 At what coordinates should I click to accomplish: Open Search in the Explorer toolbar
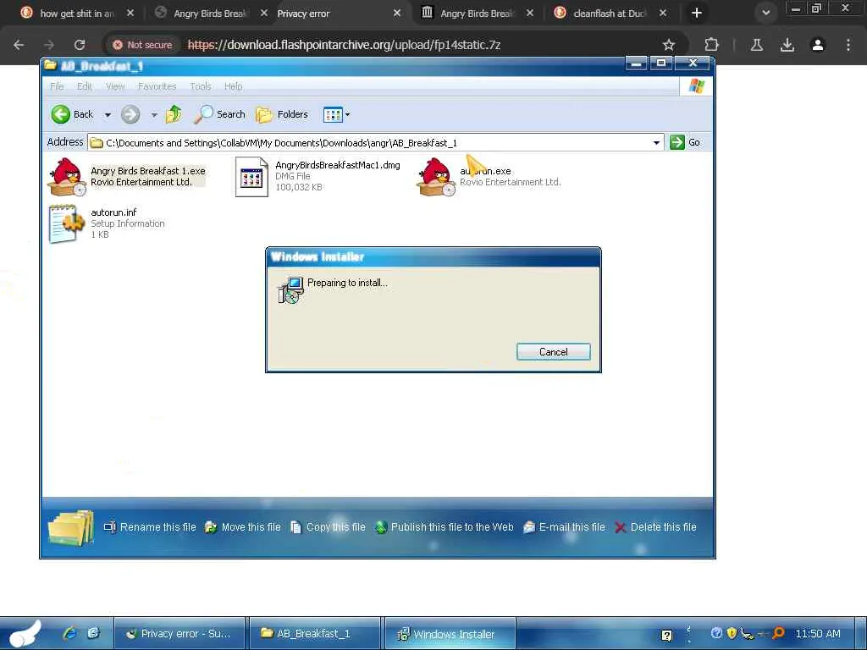point(219,114)
